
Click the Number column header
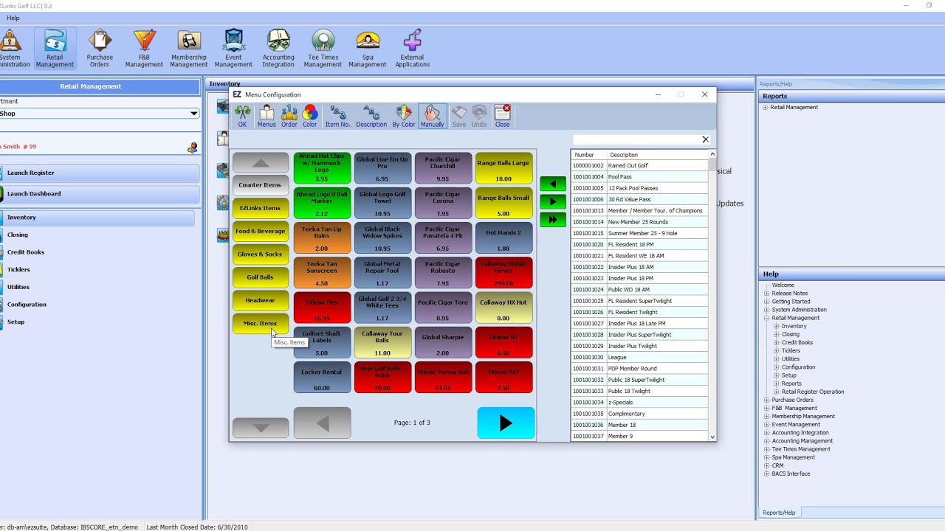point(589,155)
